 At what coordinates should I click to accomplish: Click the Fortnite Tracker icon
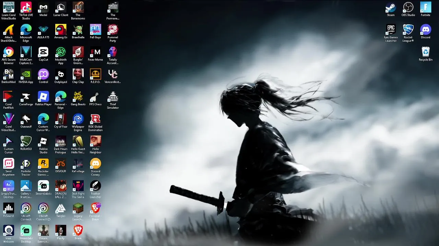(26, 167)
